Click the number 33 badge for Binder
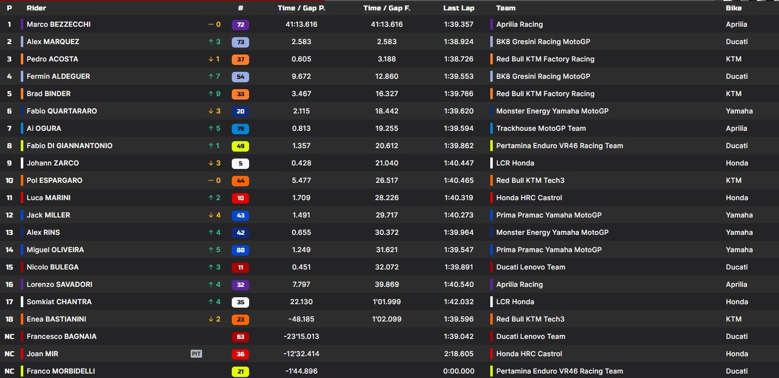 [x=240, y=94]
